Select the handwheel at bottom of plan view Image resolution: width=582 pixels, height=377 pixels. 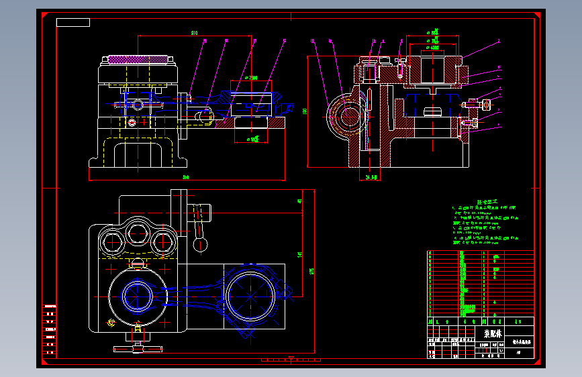click(x=138, y=349)
